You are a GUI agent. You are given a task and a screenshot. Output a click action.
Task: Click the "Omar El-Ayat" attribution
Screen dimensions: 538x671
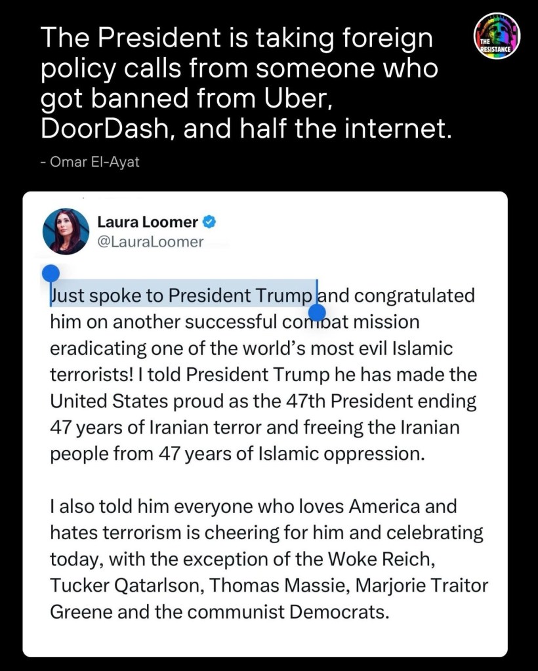pyautogui.click(x=91, y=161)
